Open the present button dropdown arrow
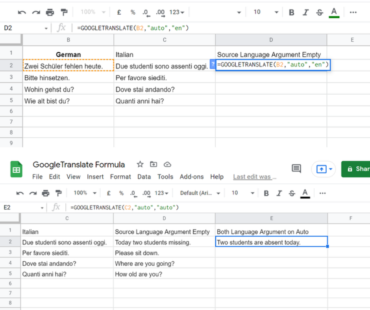 331,169
